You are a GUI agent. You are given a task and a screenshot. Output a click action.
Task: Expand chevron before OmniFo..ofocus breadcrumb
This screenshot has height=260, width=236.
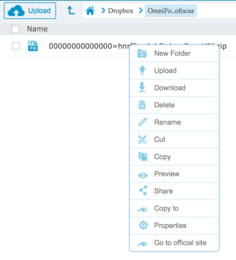141,10
